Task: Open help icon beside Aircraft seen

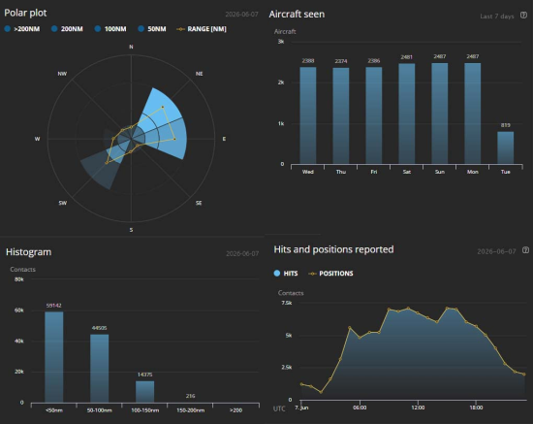Action: click(x=523, y=15)
